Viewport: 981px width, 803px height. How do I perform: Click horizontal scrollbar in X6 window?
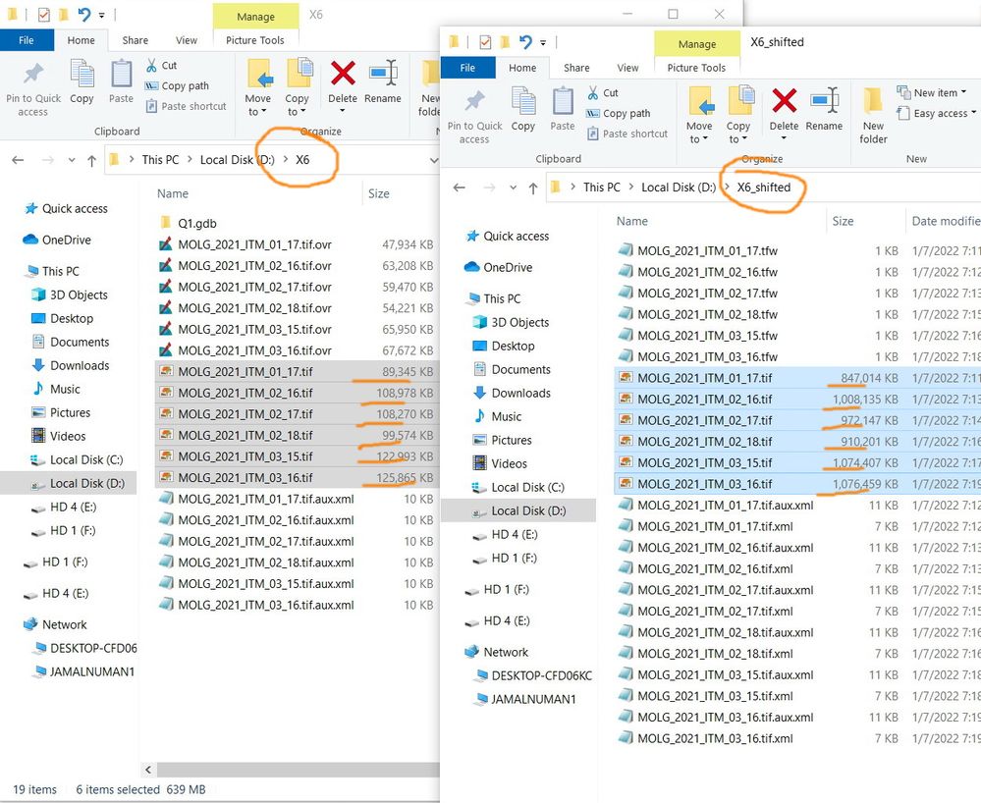tap(298, 770)
